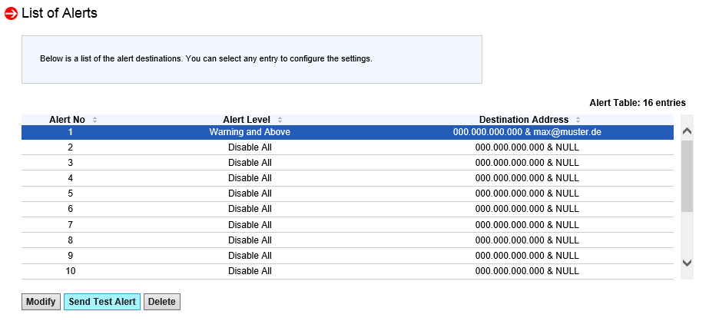This screenshot has height=321, width=709.
Task: Click 'Disable All' in alert row 4
Action: (250, 178)
